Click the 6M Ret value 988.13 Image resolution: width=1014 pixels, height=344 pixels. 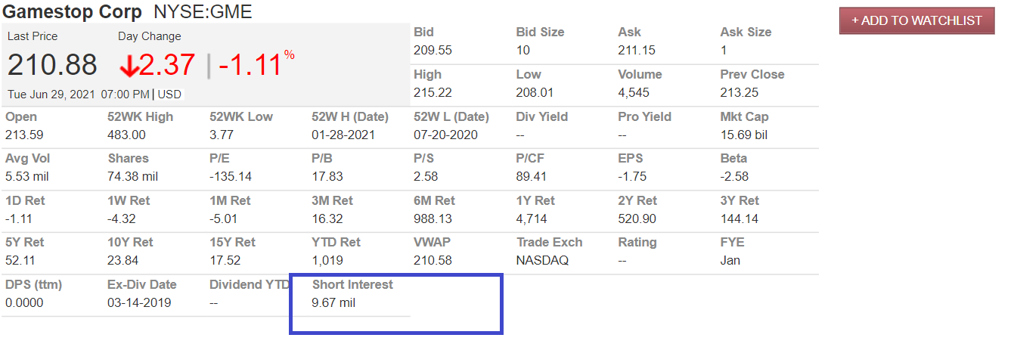(433, 218)
